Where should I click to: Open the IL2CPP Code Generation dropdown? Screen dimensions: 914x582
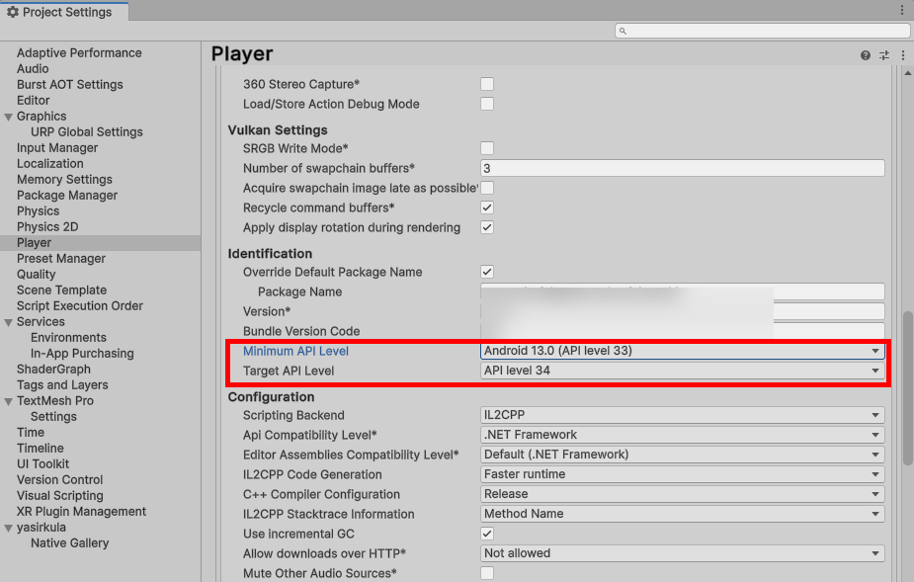[x=682, y=474]
